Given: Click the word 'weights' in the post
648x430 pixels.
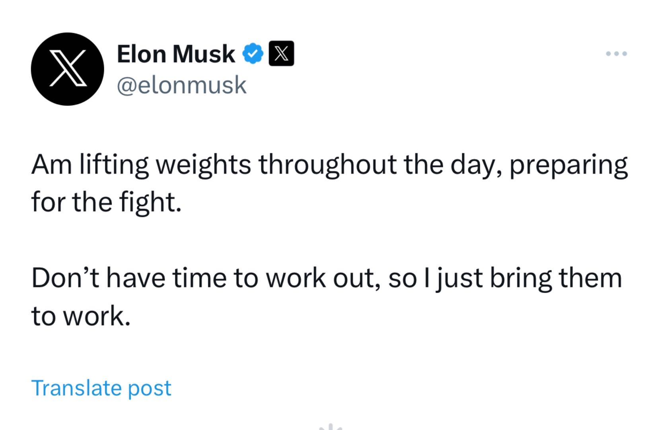Looking at the screenshot, I should coord(203,165).
